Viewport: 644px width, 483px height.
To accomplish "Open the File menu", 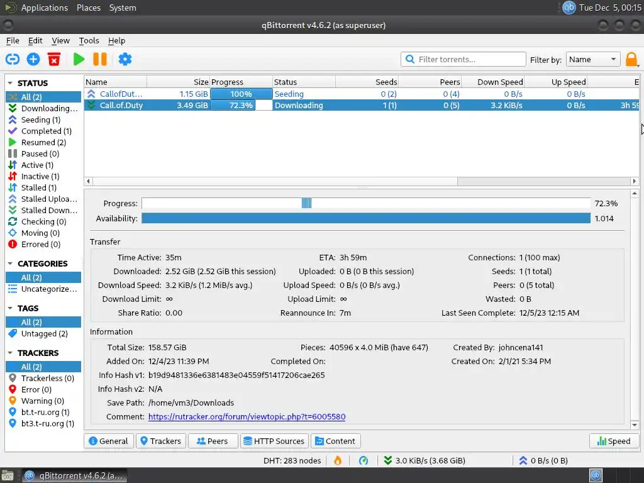I will tap(13, 40).
